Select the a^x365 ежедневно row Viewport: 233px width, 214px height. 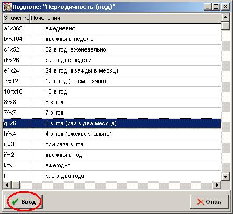112,28
